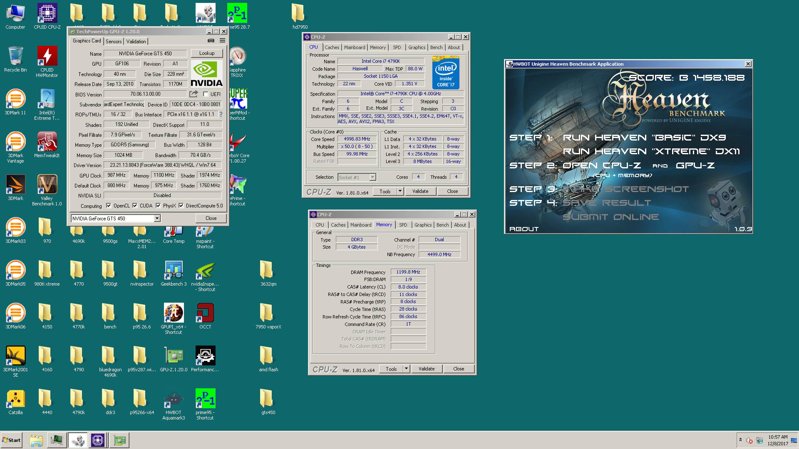Click the BIOS version share/export icon
Image resolution: width=799 pixels, height=449 pixels.
(x=194, y=94)
